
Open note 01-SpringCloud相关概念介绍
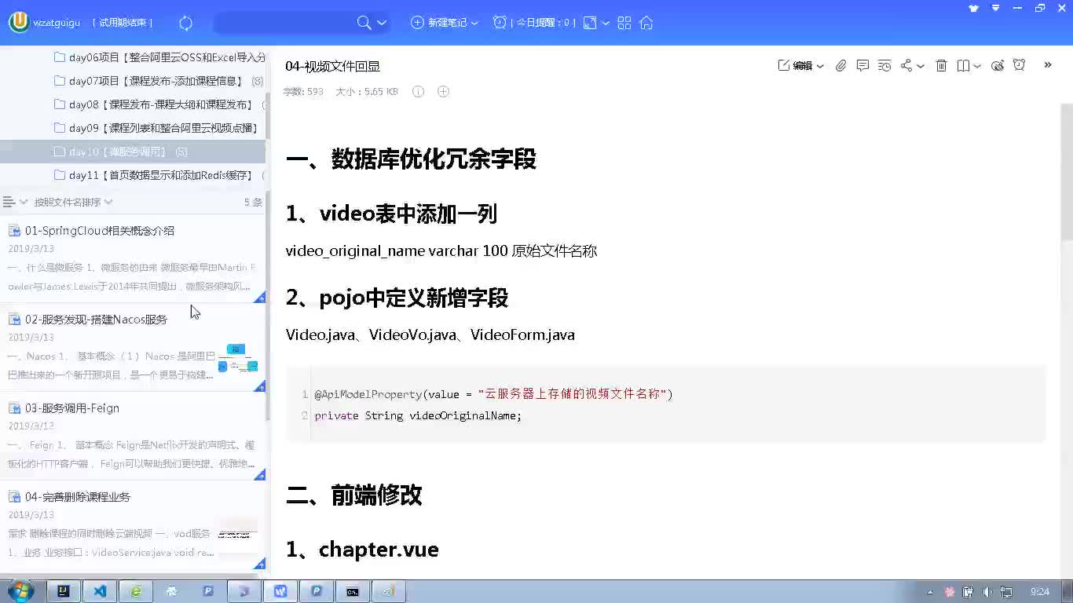pos(100,231)
